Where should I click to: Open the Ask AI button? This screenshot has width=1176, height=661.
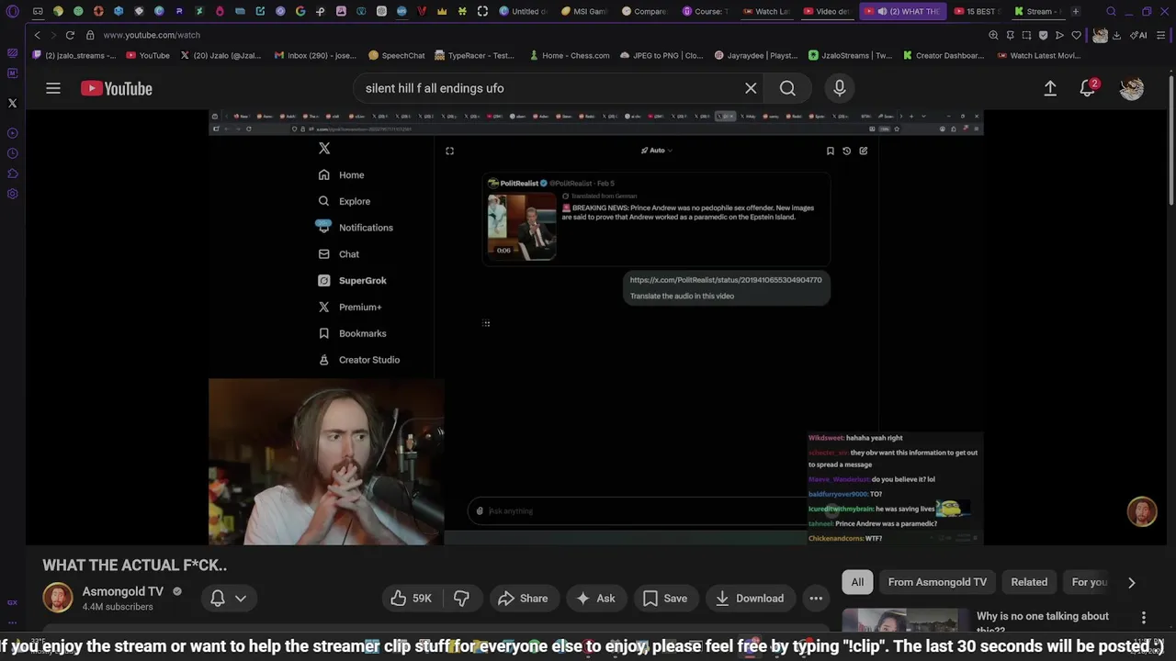pos(595,598)
